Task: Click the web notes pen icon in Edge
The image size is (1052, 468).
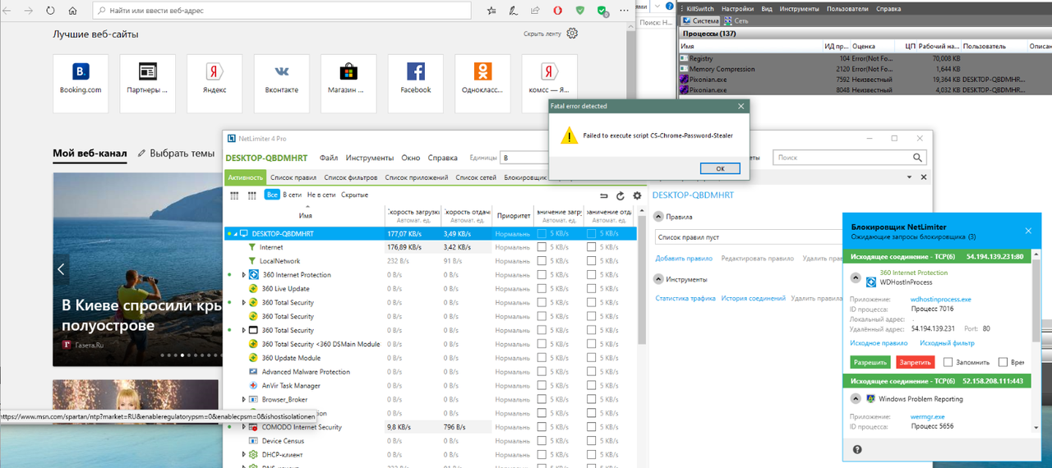Action: coord(513,11)
